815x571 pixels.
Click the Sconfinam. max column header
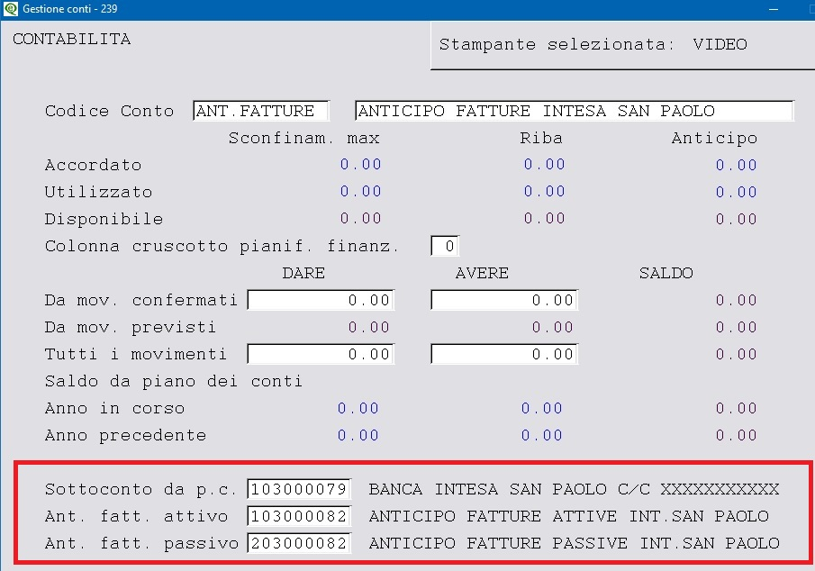point(304,139)
